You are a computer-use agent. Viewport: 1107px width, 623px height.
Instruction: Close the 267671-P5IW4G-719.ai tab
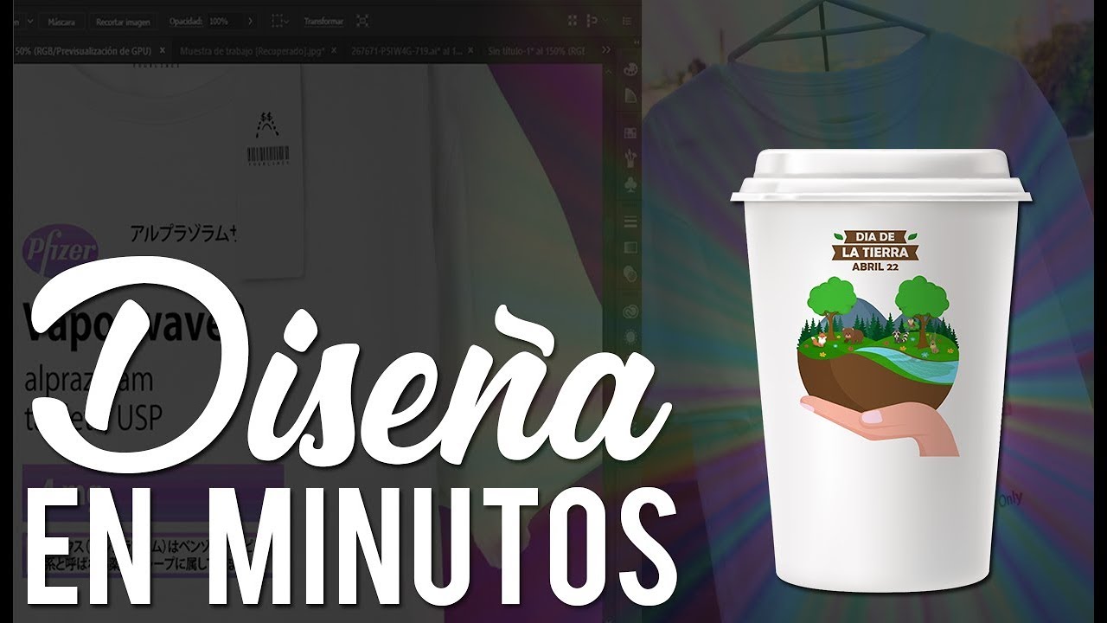tap(470, 50)
